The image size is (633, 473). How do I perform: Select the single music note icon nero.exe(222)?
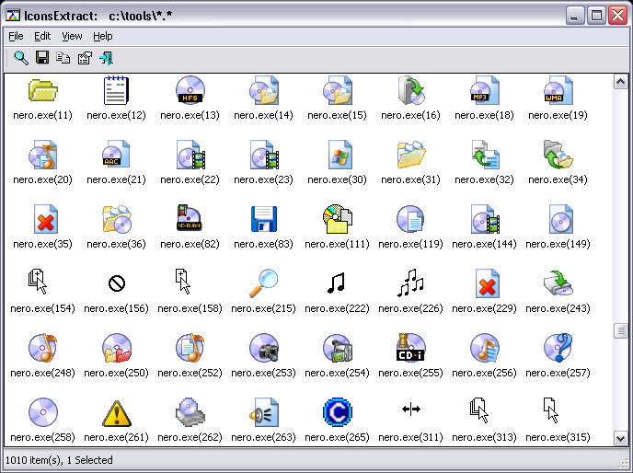[x=336, y=283]
